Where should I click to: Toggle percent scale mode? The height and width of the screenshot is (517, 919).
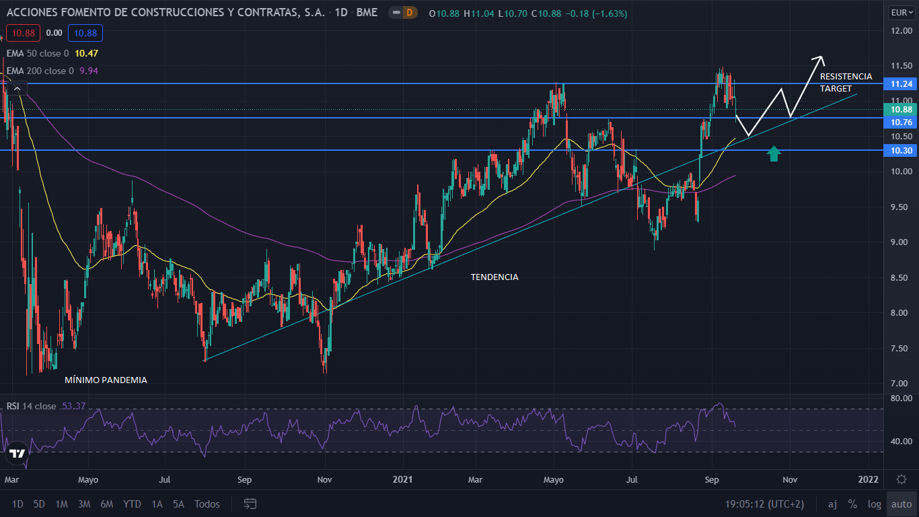click(x=852, y=504)
